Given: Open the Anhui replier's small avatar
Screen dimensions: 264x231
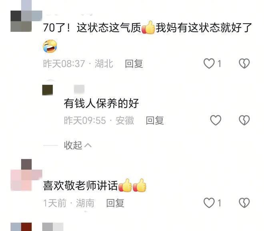Looking at the screenshot, I should [x=48, y=90].
